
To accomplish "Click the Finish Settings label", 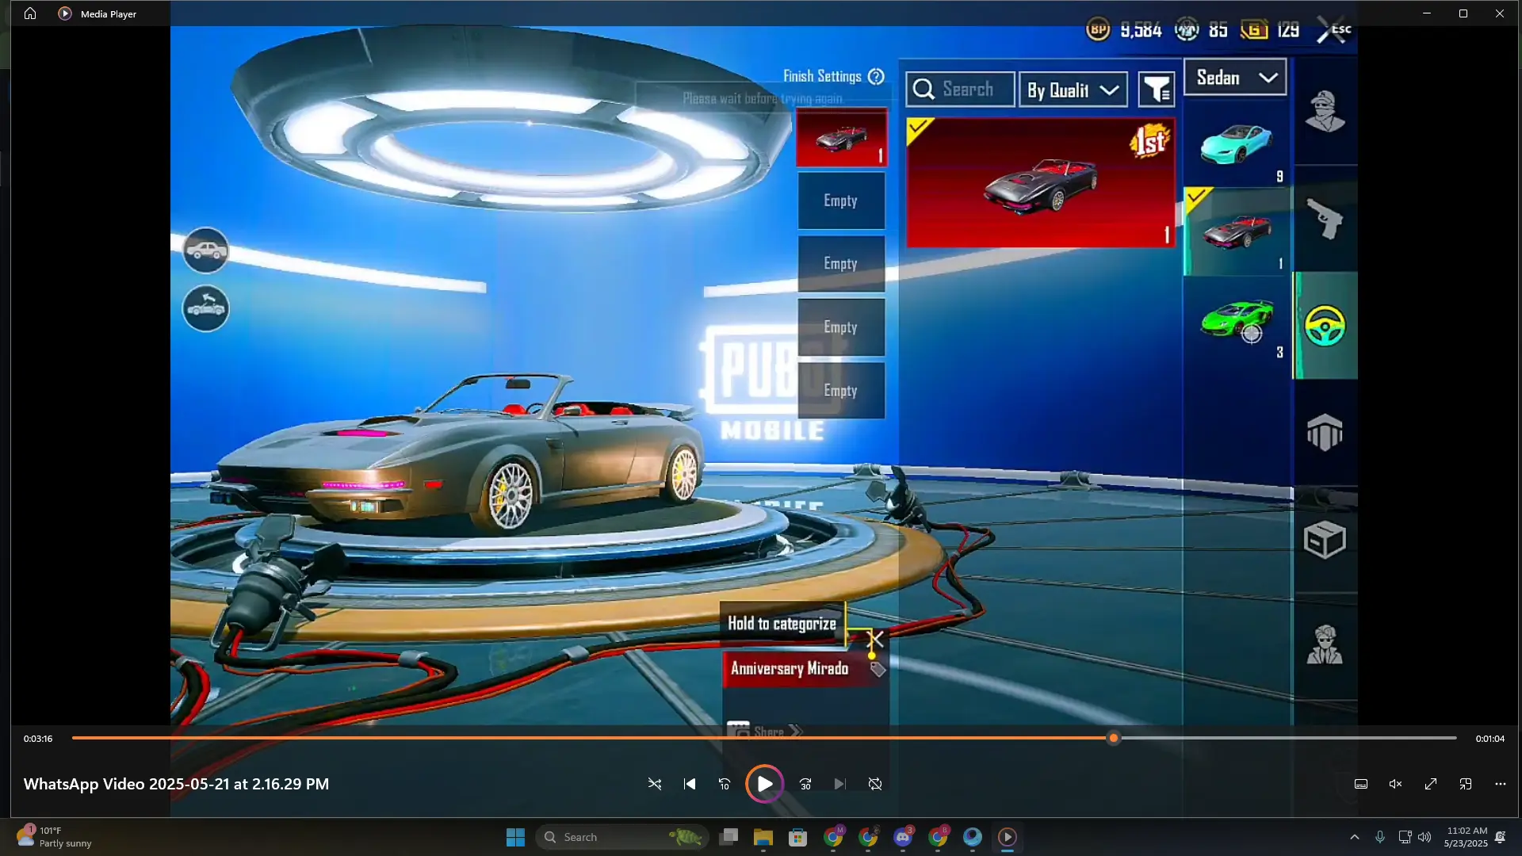I will point(822,76).
